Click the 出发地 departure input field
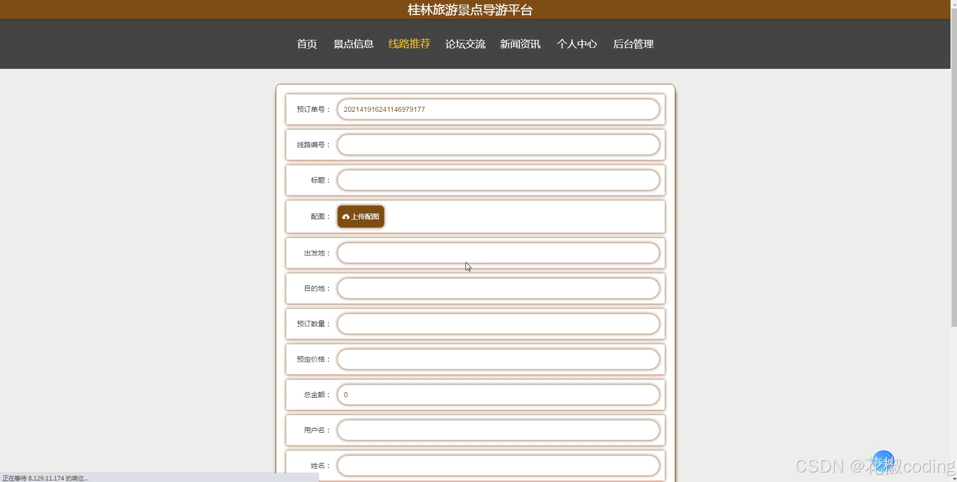Image resolution: width=957 pixels, height=482 pixels. pos(498,253)
